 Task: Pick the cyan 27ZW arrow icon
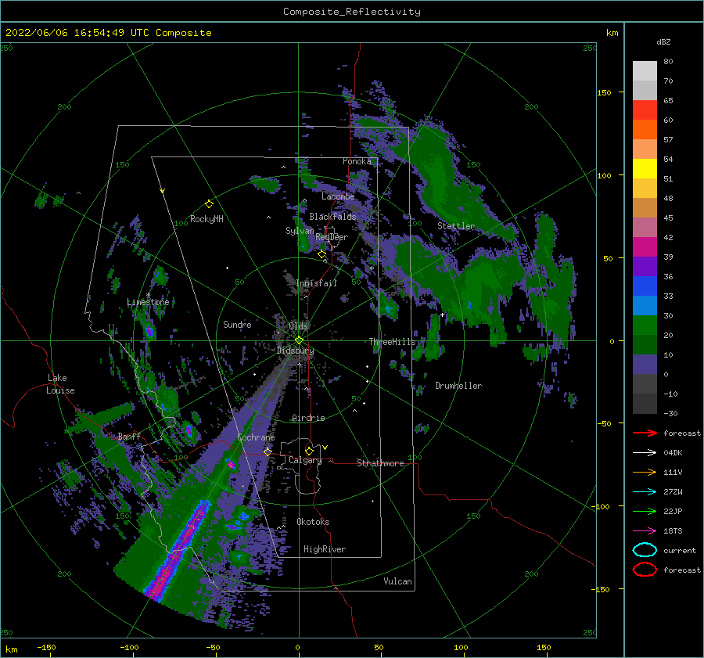point(645,492)
